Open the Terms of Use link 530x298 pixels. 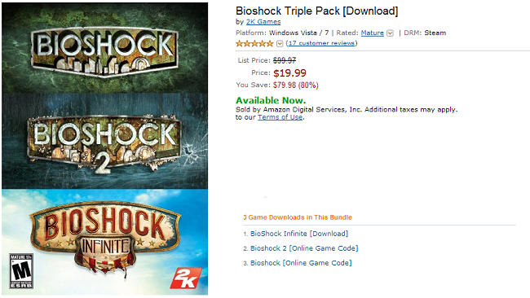(x=280, y=117)
